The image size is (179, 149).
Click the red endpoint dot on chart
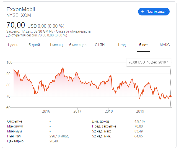click(170, 96)
